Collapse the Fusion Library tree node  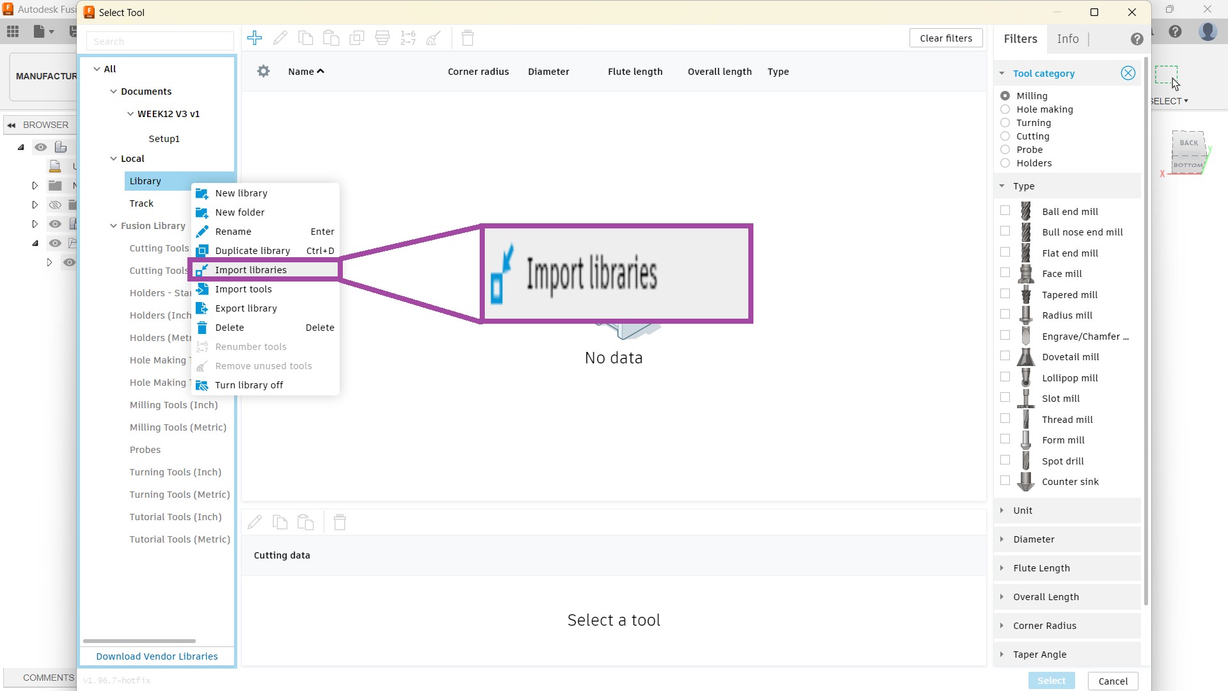pos(113,226)
